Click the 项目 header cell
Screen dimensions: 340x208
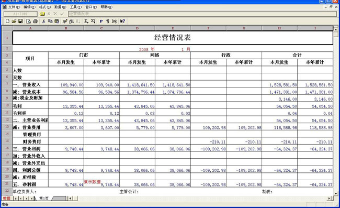pos(30,59)
